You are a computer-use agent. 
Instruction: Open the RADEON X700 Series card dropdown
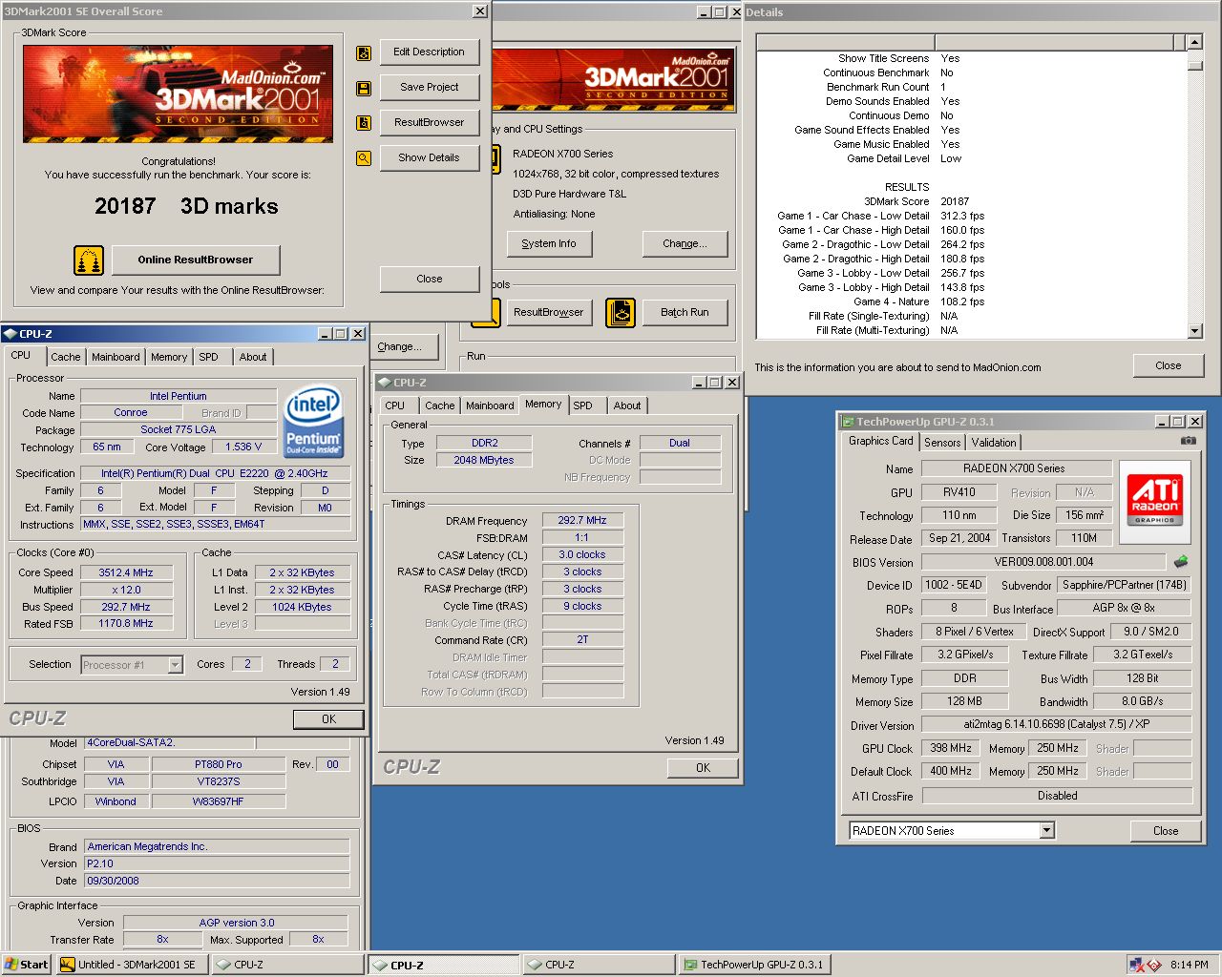(x=1046, y=831)
